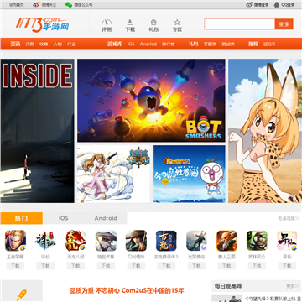
Task: Click 设为首页 in the top bar
Action: pos(16,5)
